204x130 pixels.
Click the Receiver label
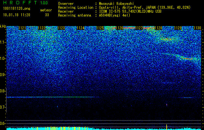[x=66, y=11]
